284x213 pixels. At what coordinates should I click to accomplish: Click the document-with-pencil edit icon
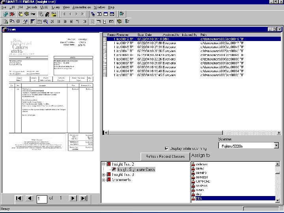(x=25, y=22)
